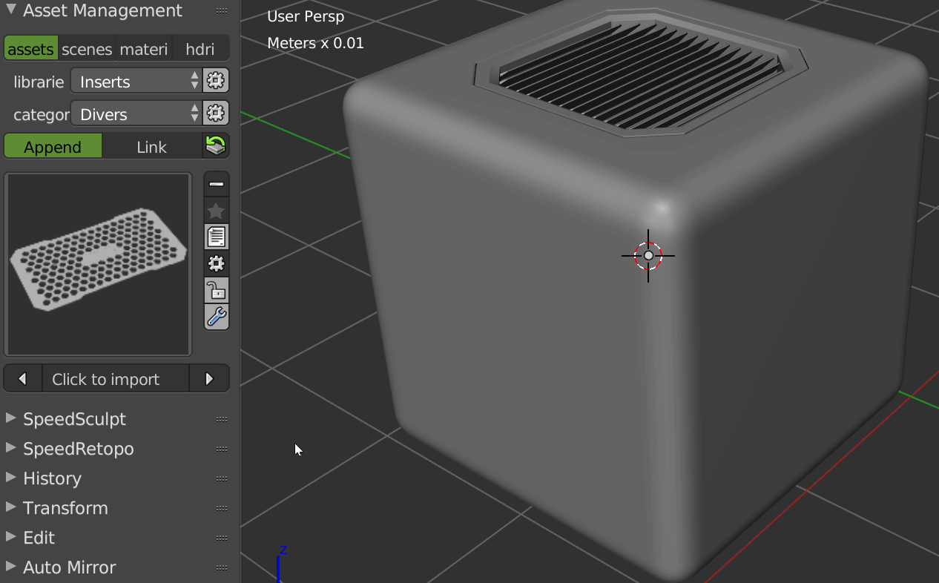The image size is (939, 583).
Task: Open the Divers category settings gear
Action: (216, 113)
